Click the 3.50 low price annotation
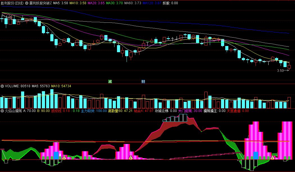The image size is (295, 172). pyautogui.click(x=280, y=71)
